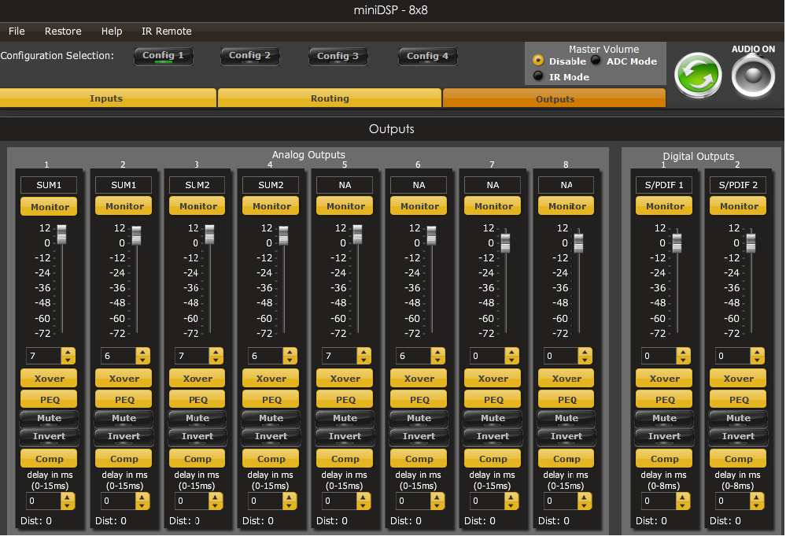Screen dimensions: 786x540
Task: Click the green sync/connect icon
Action: [x=697, y=73]
